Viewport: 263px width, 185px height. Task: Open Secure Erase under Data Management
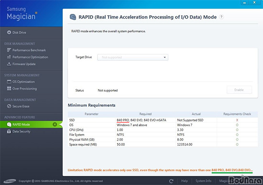[18, 106]
